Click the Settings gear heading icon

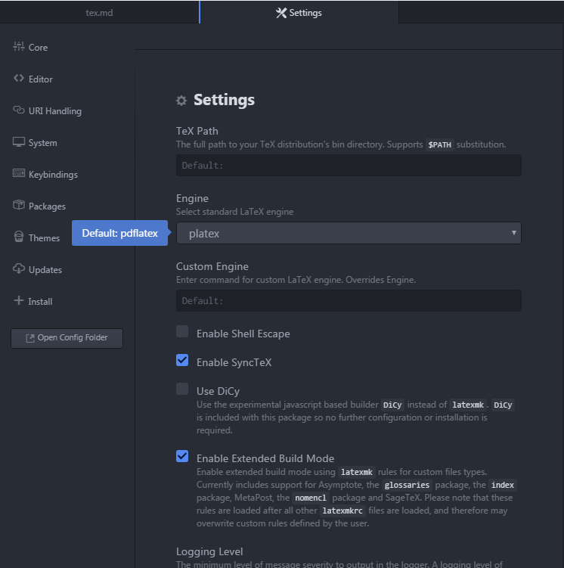(x=181, y=101)
